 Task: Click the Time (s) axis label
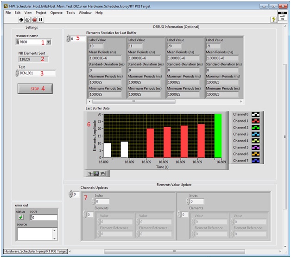(x=162, y=167)
